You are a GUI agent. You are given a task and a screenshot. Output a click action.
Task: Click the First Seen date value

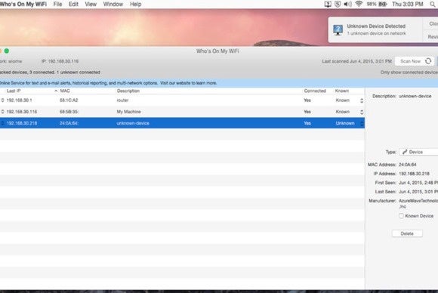point(418,183)
